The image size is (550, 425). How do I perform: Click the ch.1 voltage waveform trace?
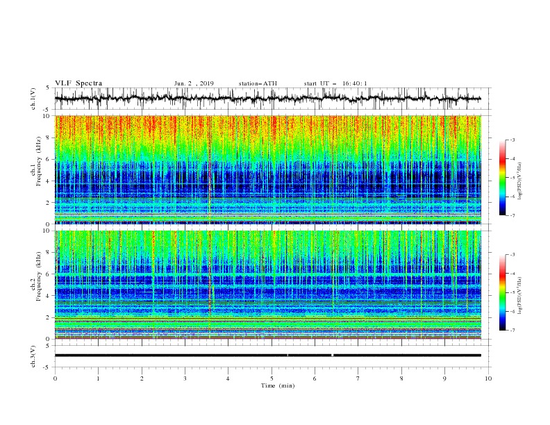(268, 99)
